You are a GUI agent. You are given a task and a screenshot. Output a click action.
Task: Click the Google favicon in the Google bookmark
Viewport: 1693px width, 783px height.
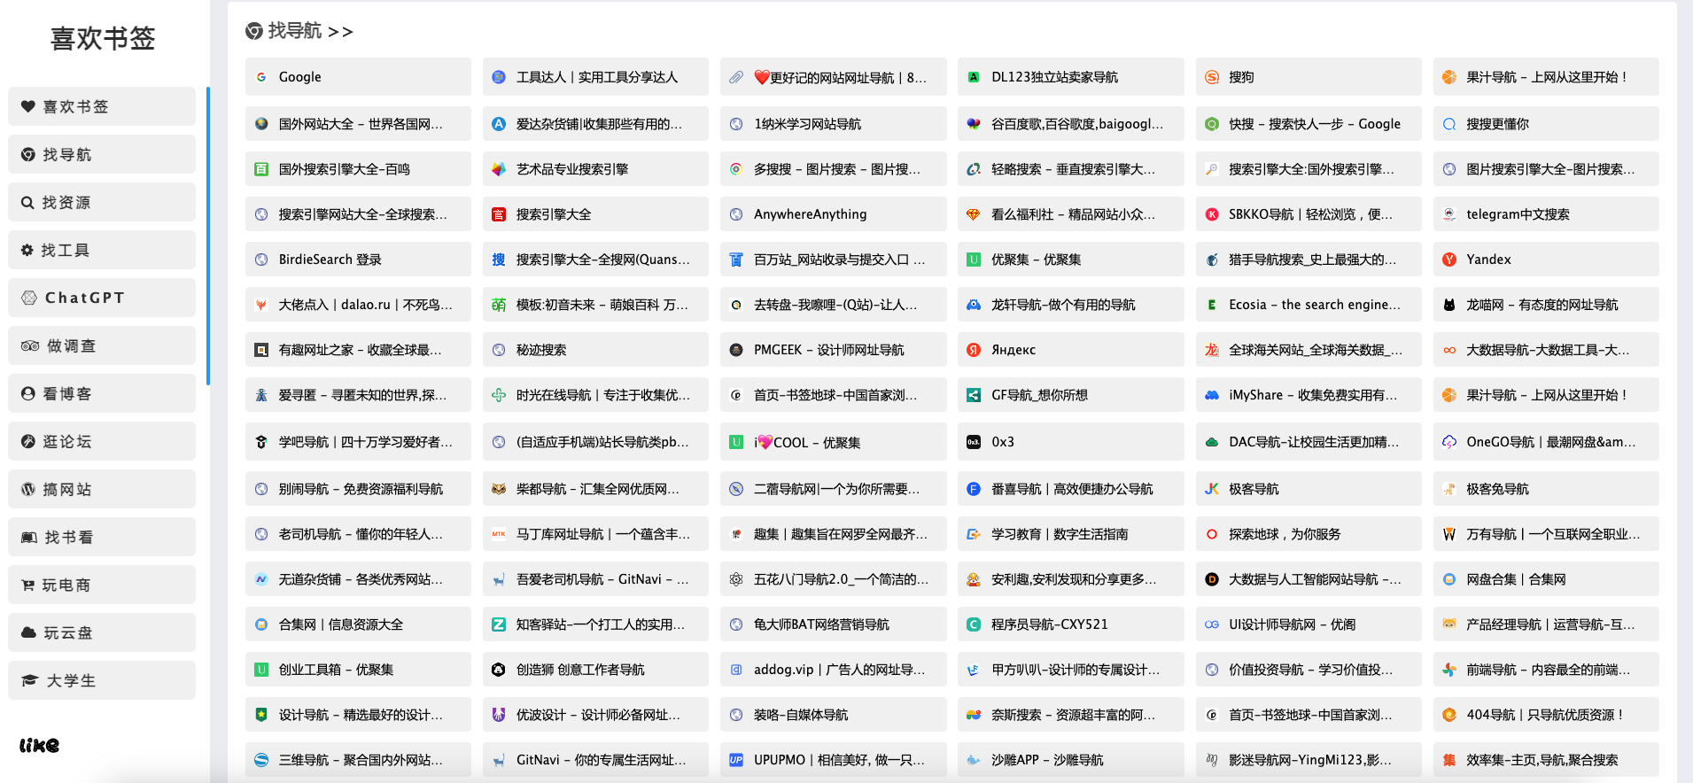tap(261, 77)
